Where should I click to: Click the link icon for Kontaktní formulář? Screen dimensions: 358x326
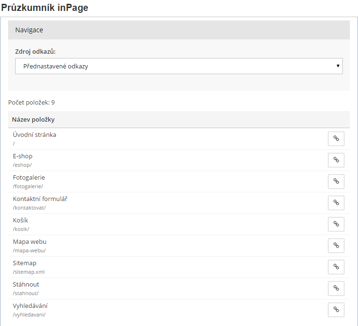(x=336, y=202)
